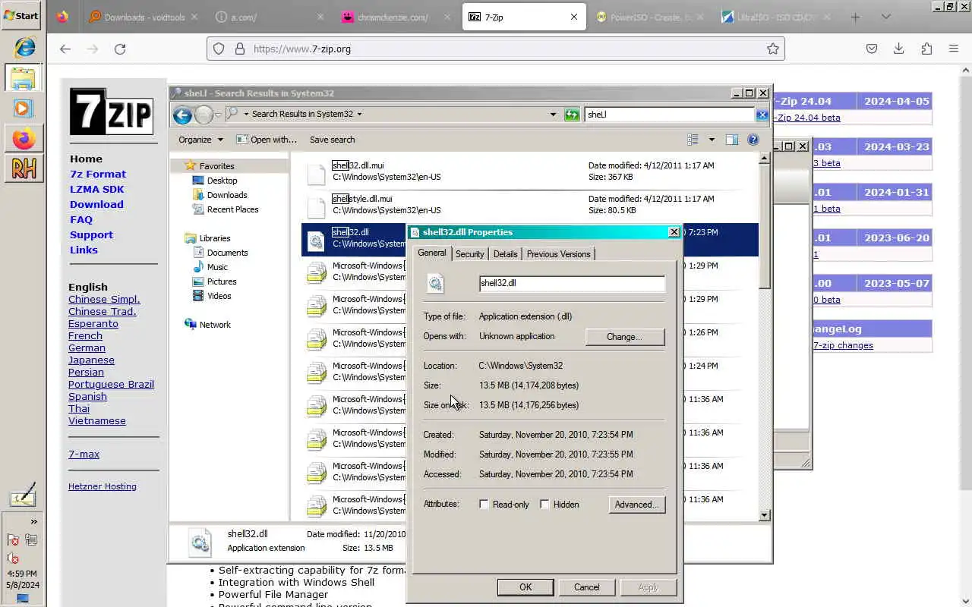Open Internet Explorer from the taskbar
Screen dimensions: 972x607
coord(24,48)
